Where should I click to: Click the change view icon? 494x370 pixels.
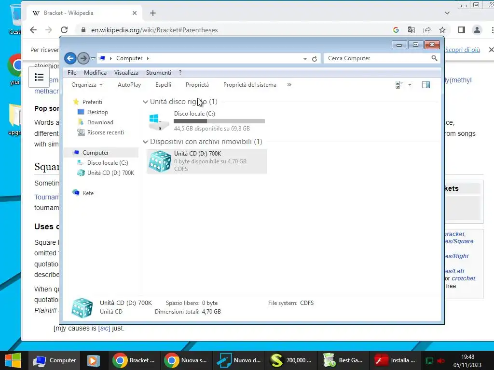399,85
